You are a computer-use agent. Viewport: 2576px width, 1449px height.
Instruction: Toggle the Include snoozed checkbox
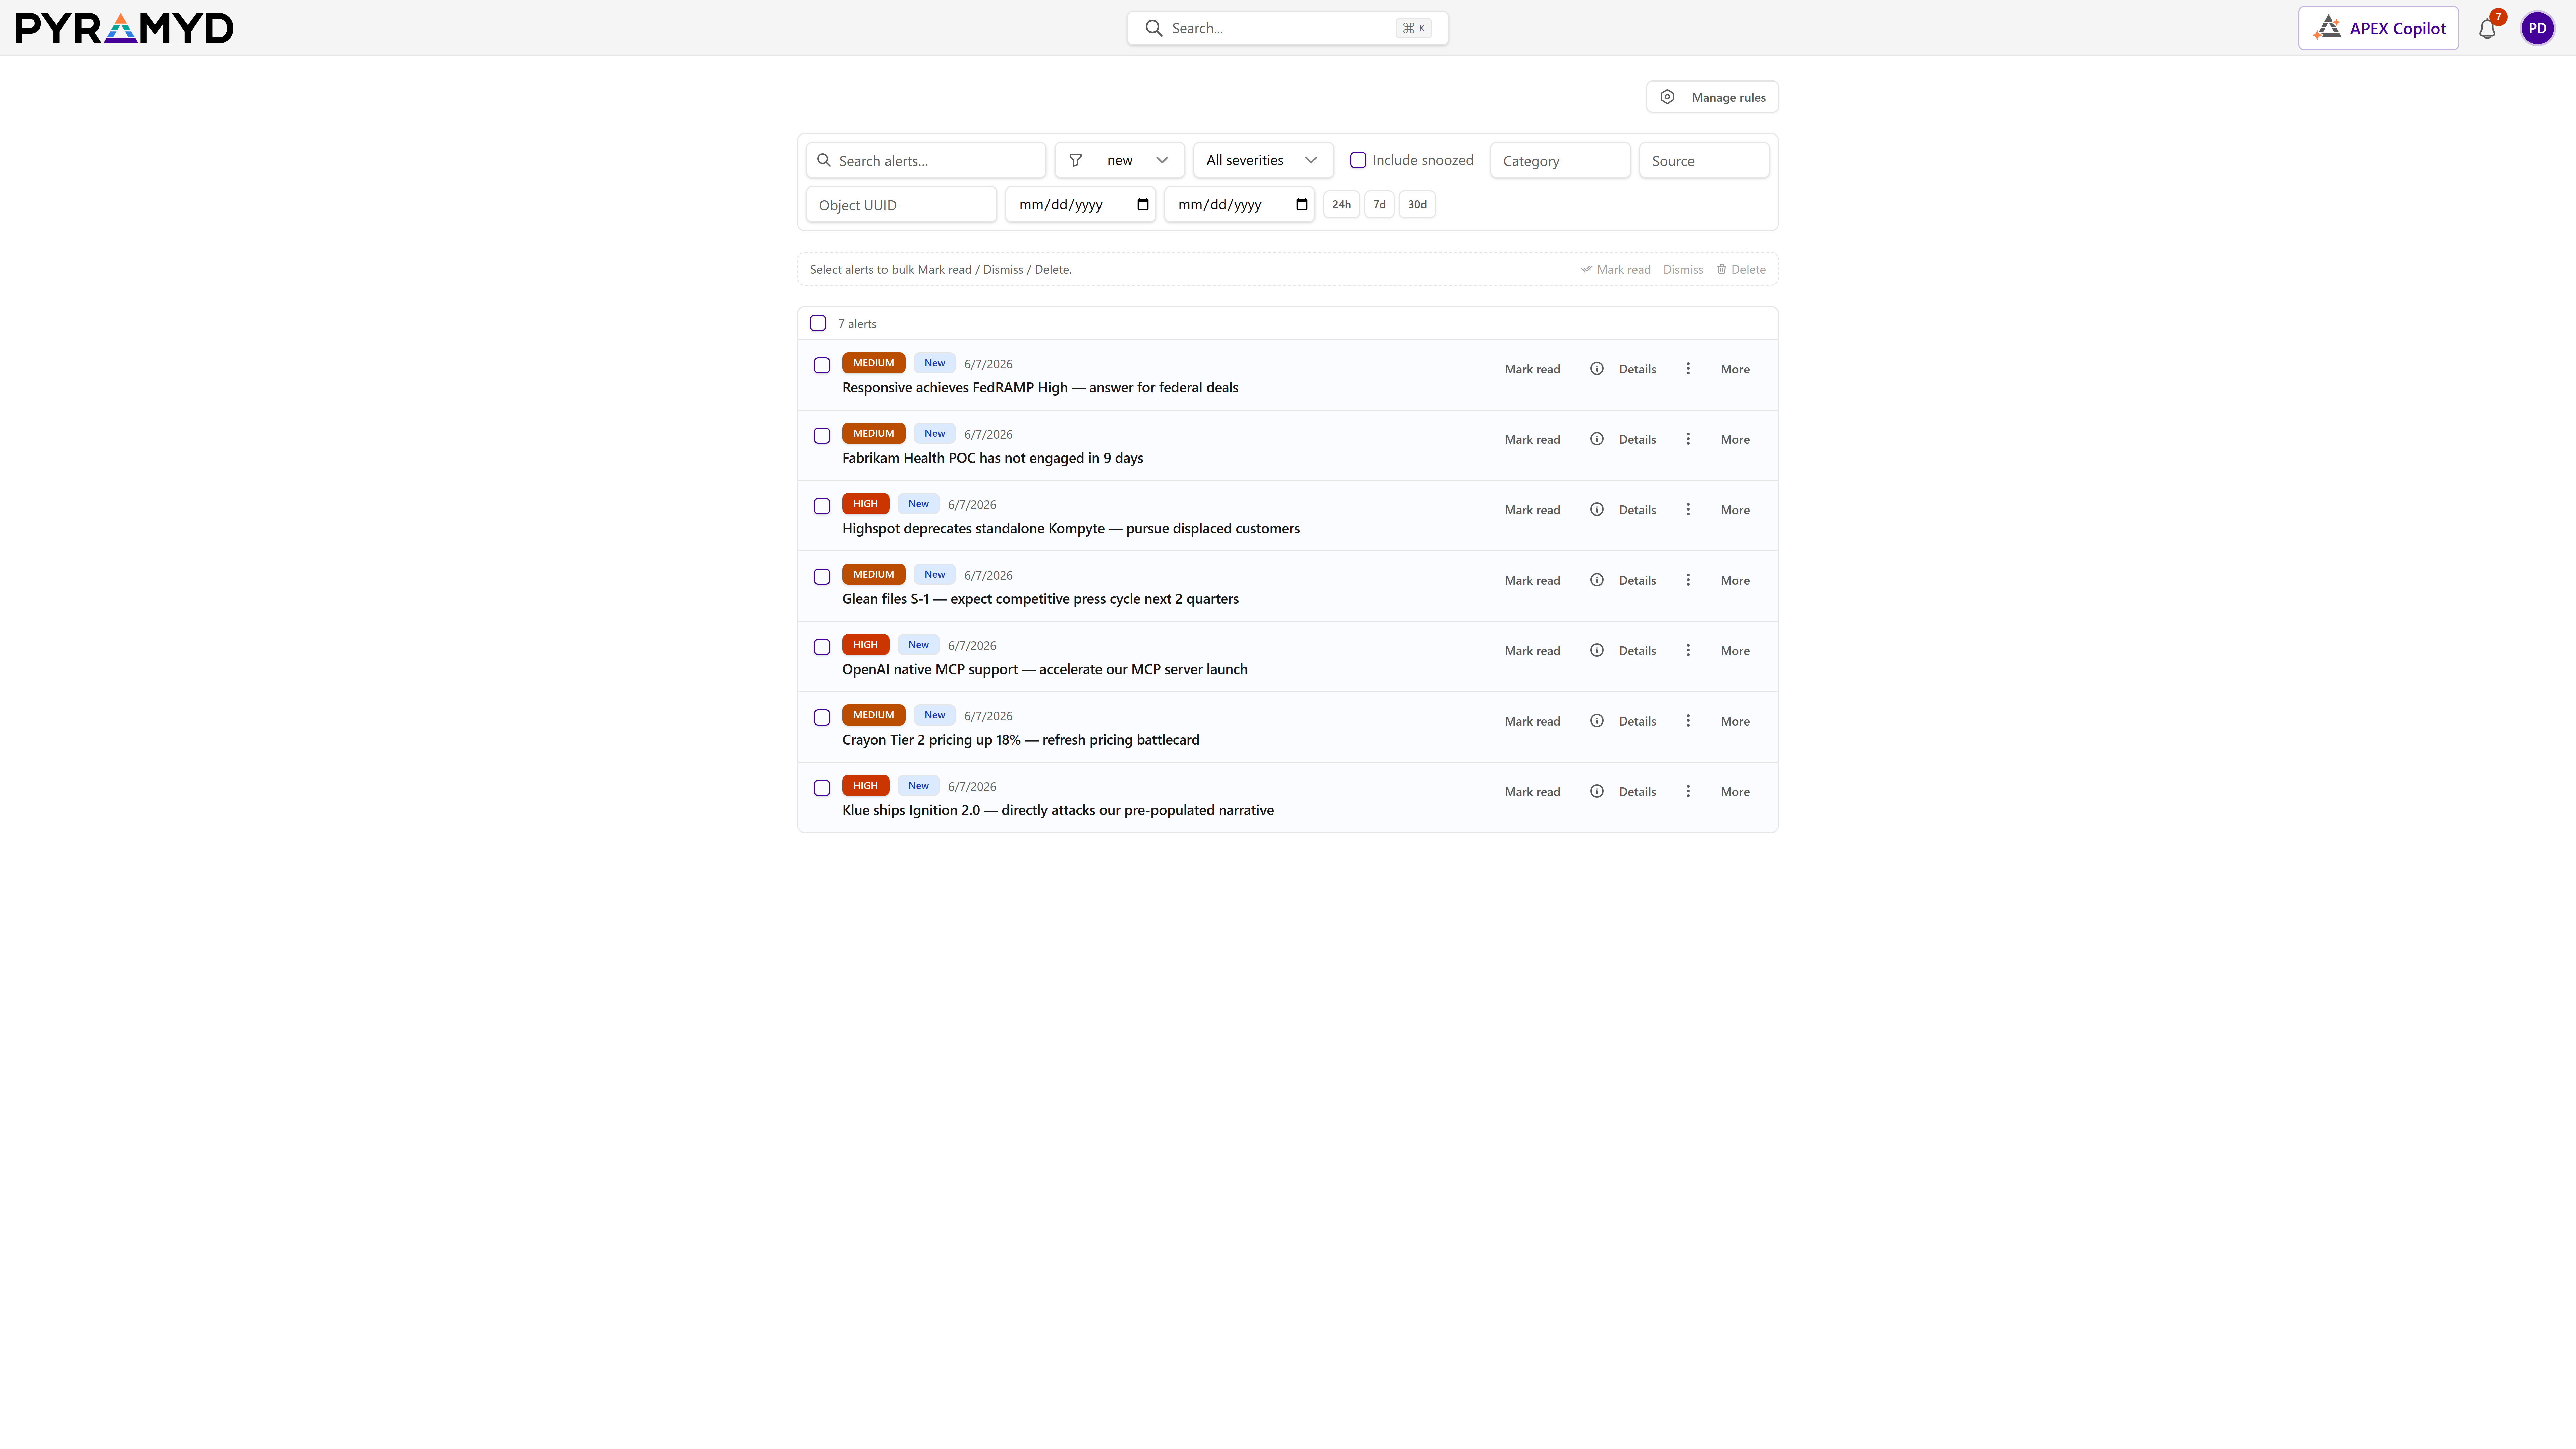pos(1358,160)
